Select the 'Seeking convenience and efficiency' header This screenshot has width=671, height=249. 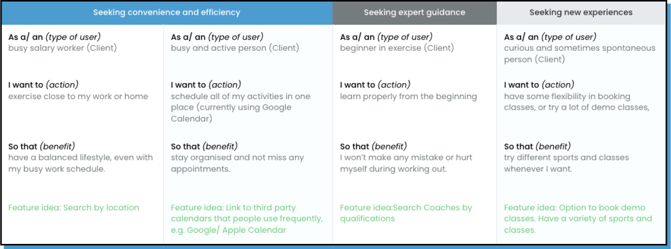[167, 13]
